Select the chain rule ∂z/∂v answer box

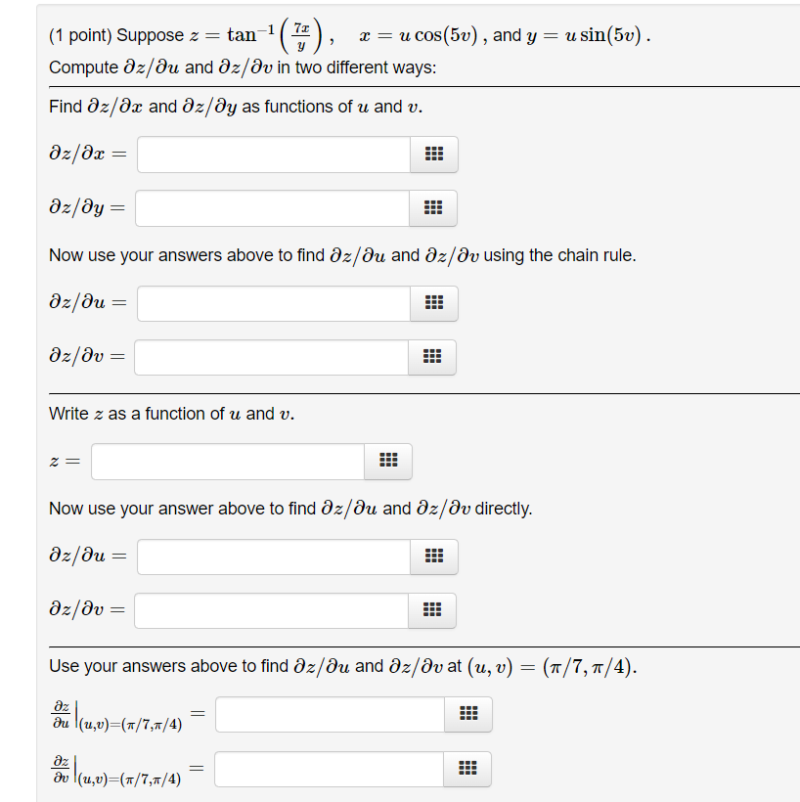coord(272,357)
